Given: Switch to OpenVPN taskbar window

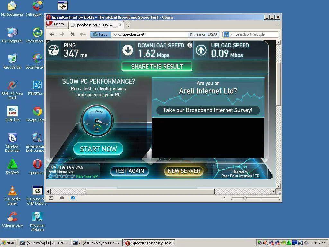Looking at the screenshot, I should point(44,243).
